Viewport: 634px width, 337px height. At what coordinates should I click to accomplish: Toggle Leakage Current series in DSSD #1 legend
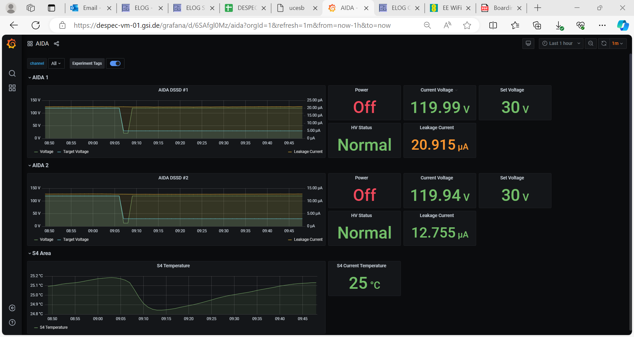coord(308,152)
